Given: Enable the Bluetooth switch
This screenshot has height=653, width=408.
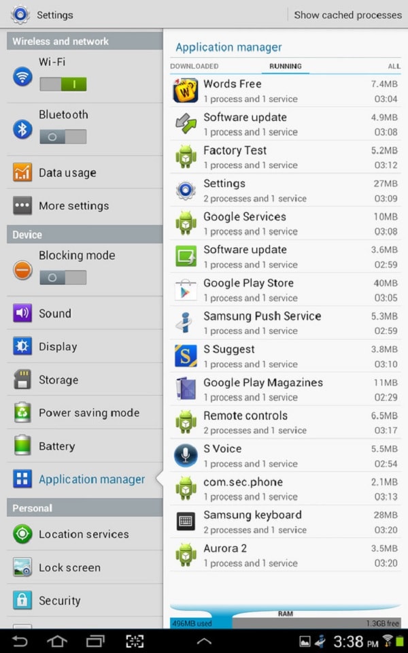Looking at the screenshot, I should tap(63, 137).
